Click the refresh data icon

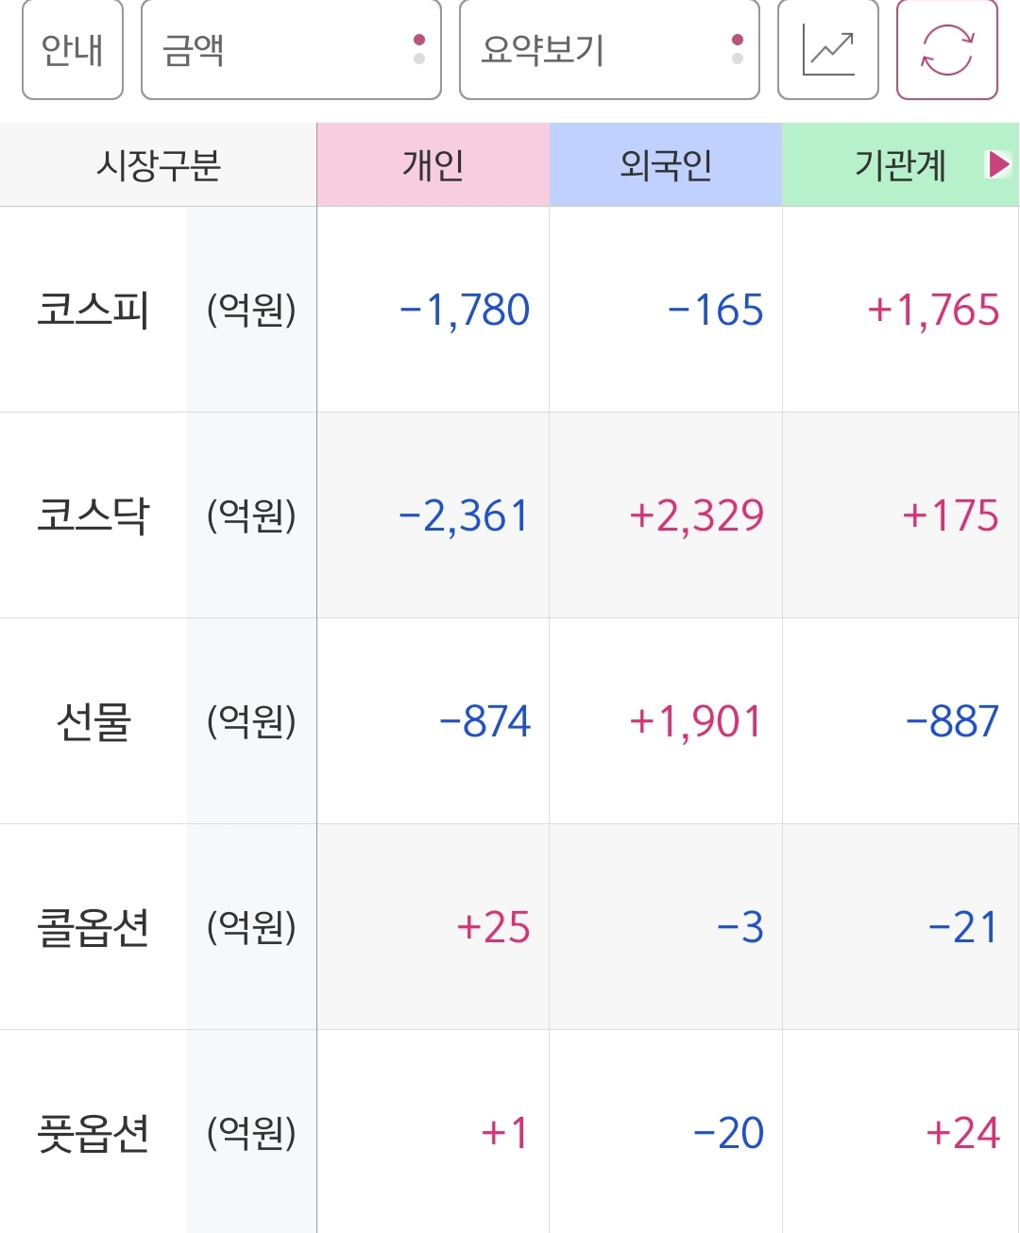tap(947, 50)
